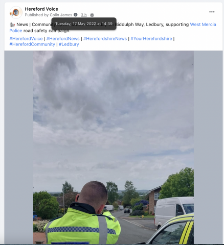Open the Hereford Voice page name
Viewport: 224px width, 245px height.
[x=41, y=9]
